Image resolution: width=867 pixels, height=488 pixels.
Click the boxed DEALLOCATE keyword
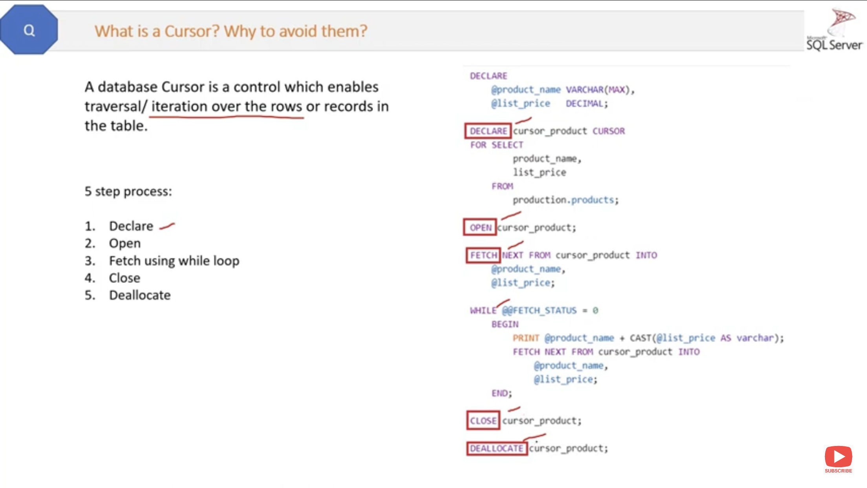(496, 448)
